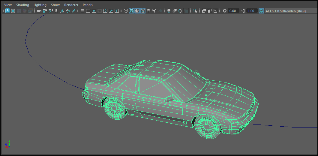The height and width of the screenshot is (156, 318).
Task: Click the gamma field showing 1.00
Action: point(251,11)
